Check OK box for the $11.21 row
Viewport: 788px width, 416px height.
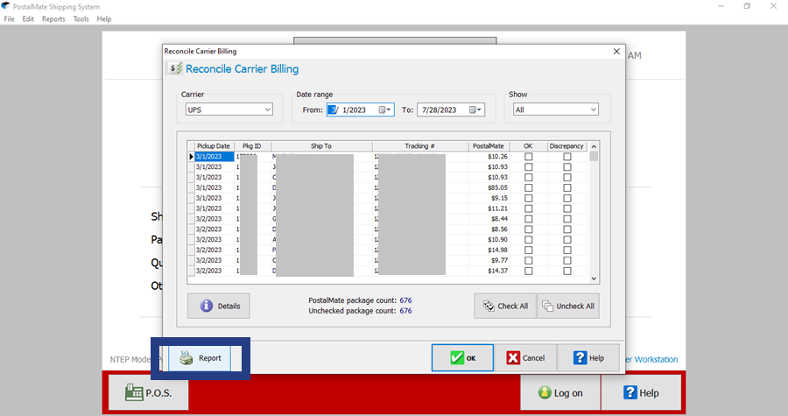coord(528,208)
